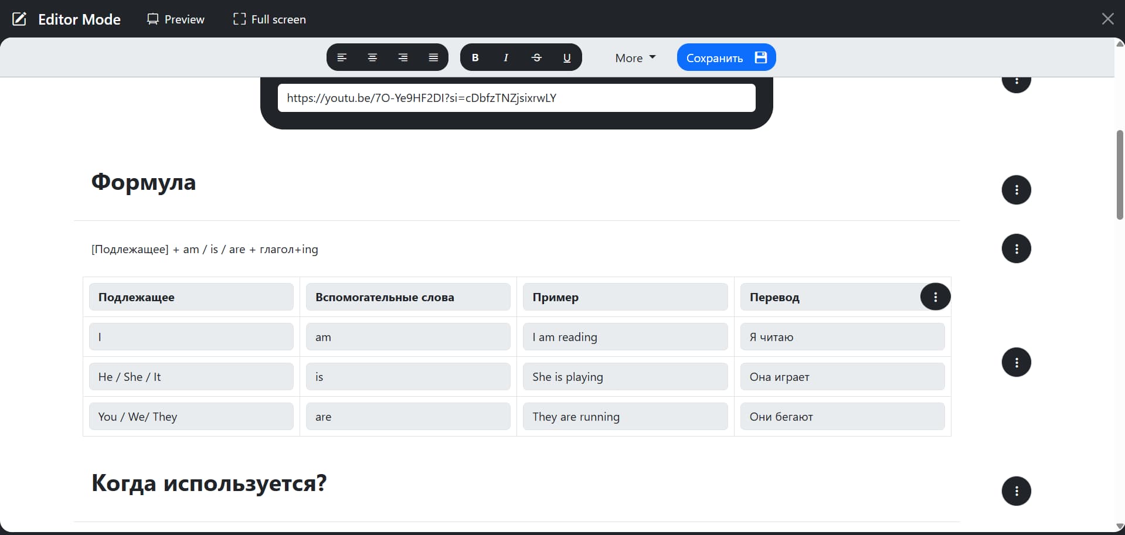Click the Сохранить save button

(x=726, y=57)
